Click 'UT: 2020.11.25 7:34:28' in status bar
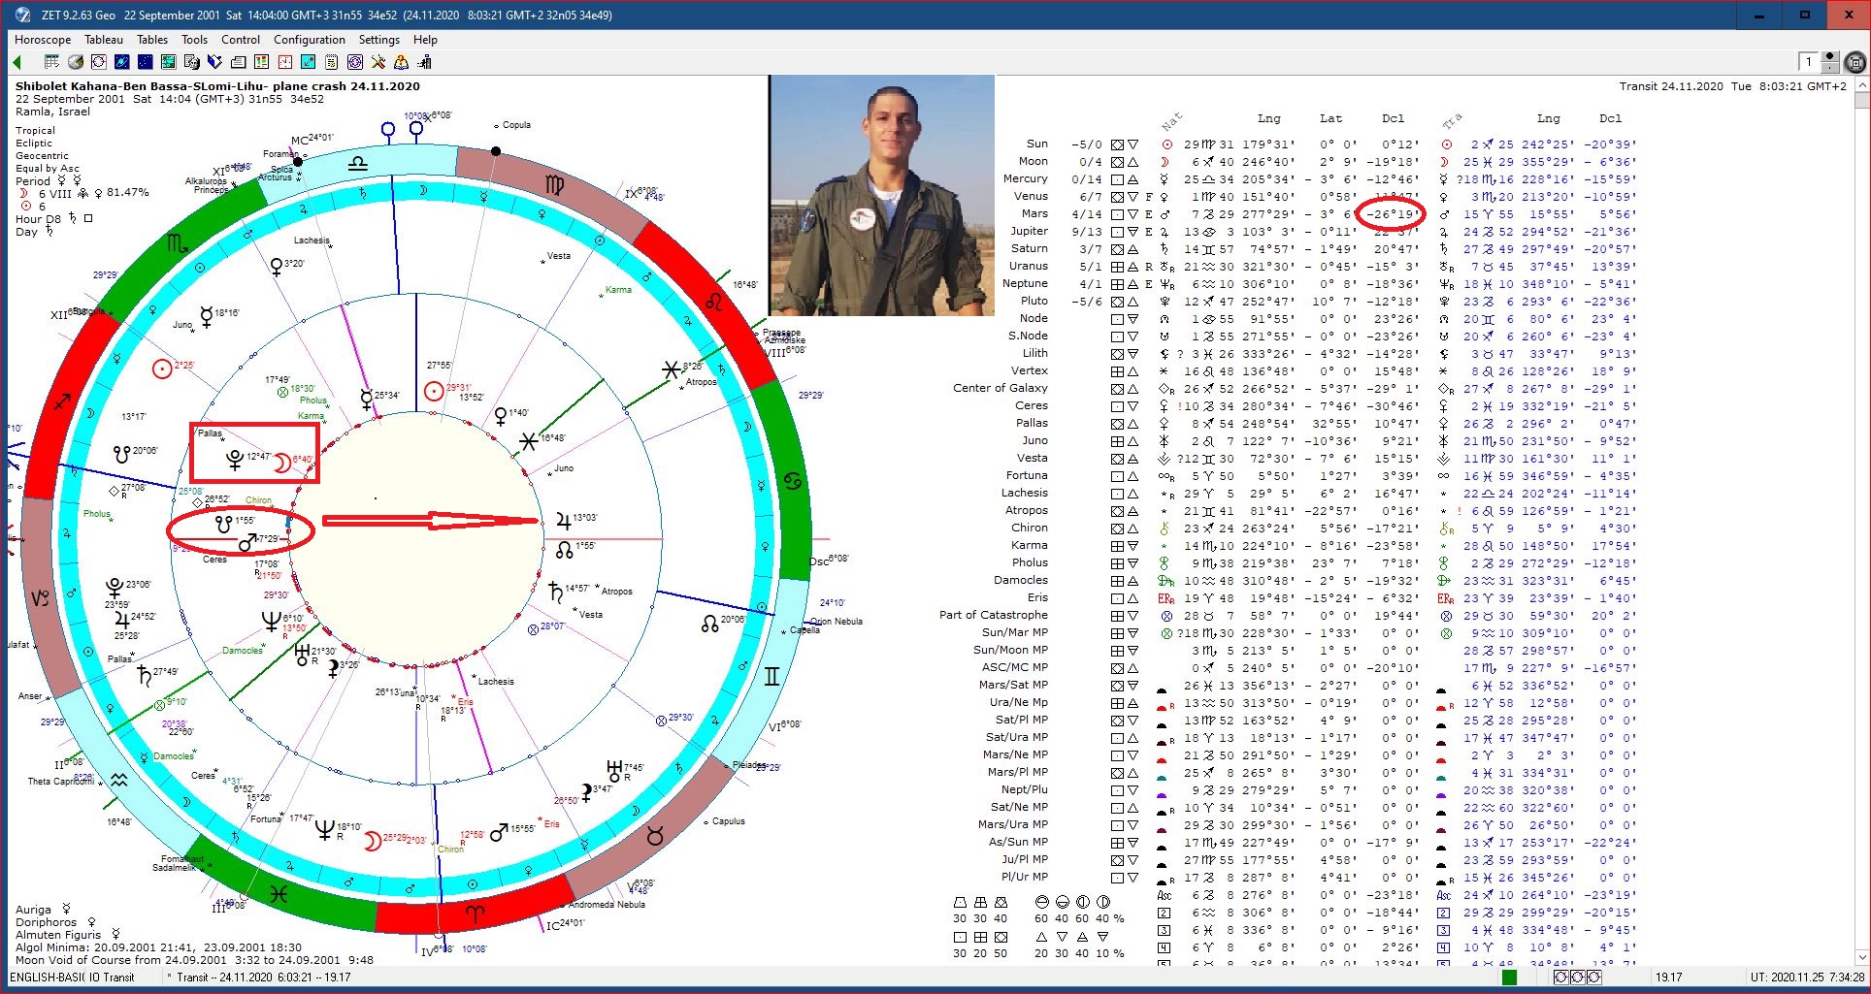Viewport: 1871px width, 994px height. click(x=1808, y=978)
